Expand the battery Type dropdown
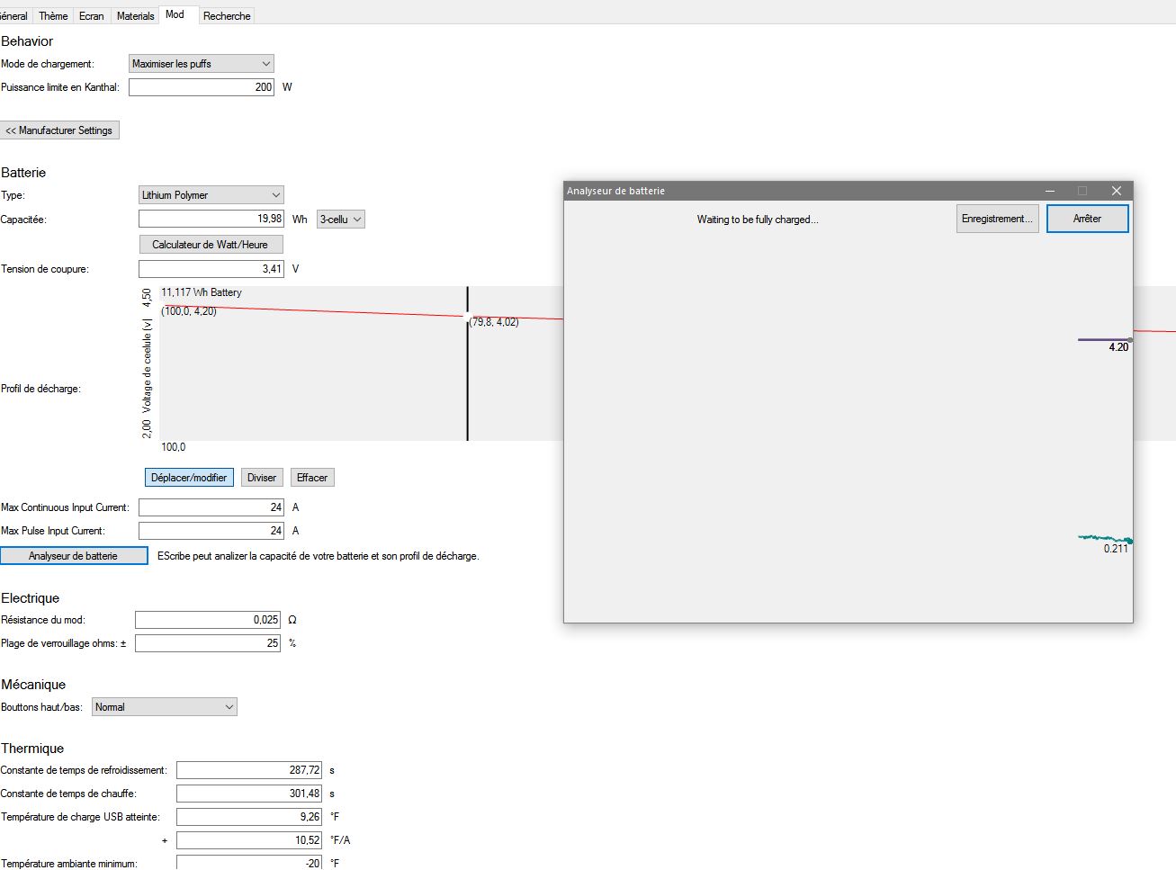 pyautogui.click(x=211, y=195)
